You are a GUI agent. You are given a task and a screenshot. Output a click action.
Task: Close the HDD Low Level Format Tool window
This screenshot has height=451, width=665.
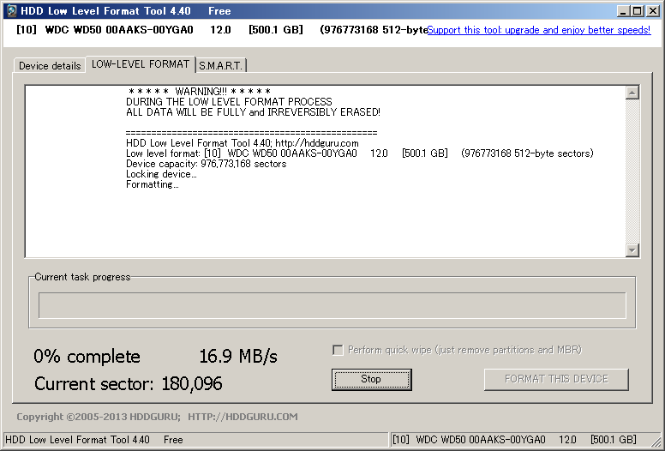click(653, 11)
